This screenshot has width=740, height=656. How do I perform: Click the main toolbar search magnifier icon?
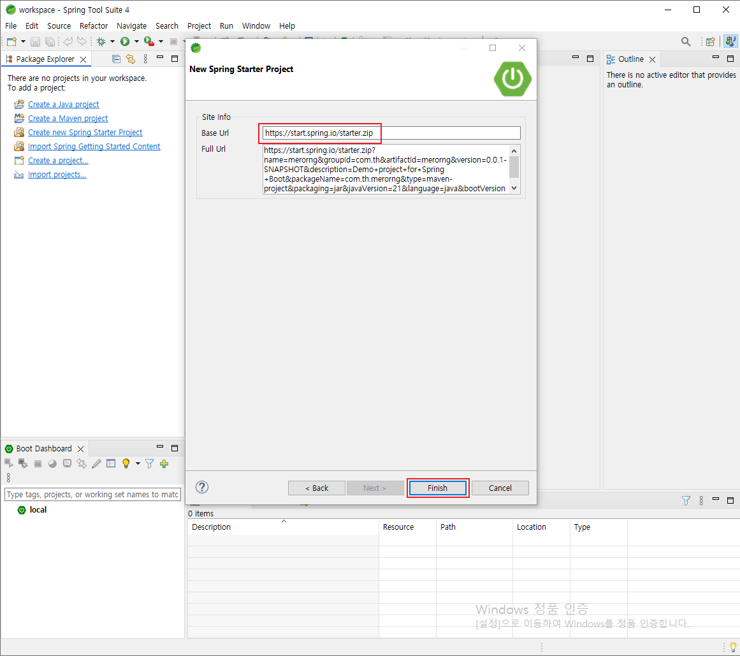(686, 41)
